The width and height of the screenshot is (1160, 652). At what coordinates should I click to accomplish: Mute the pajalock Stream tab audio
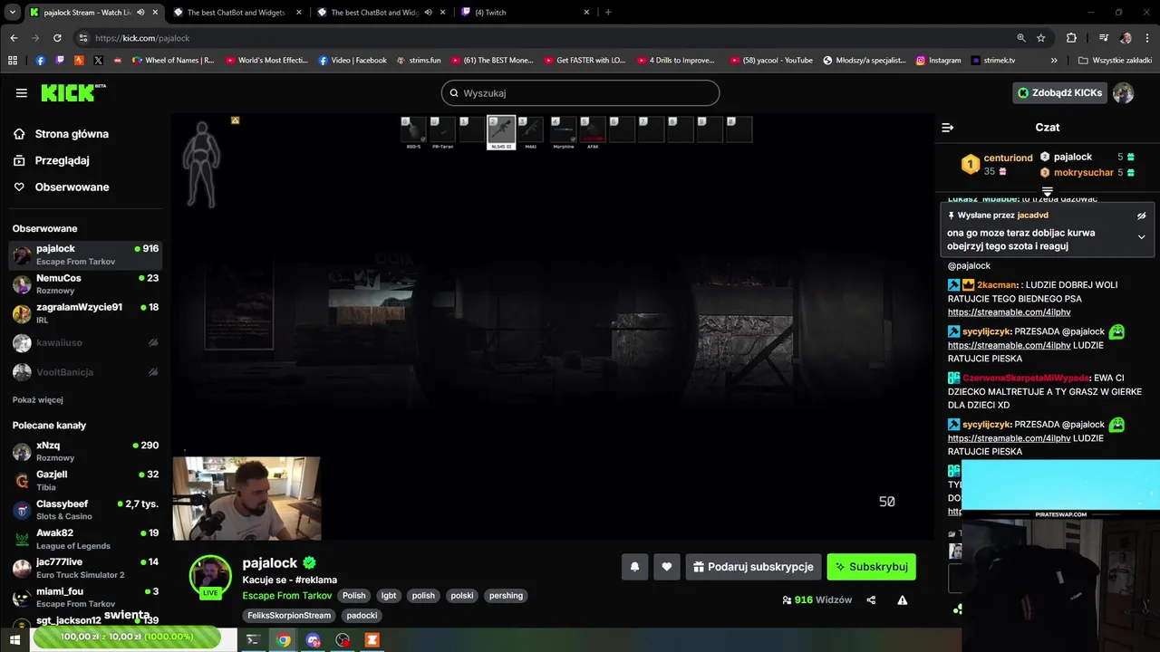pyautogui.click(x=140, y=13)
